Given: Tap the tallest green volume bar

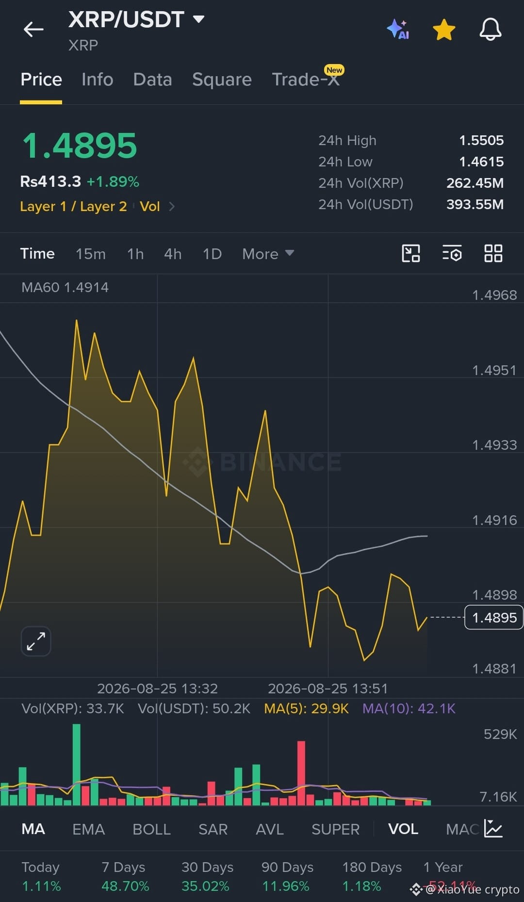Looking at the screenshot, I should (x=77, y=765).
